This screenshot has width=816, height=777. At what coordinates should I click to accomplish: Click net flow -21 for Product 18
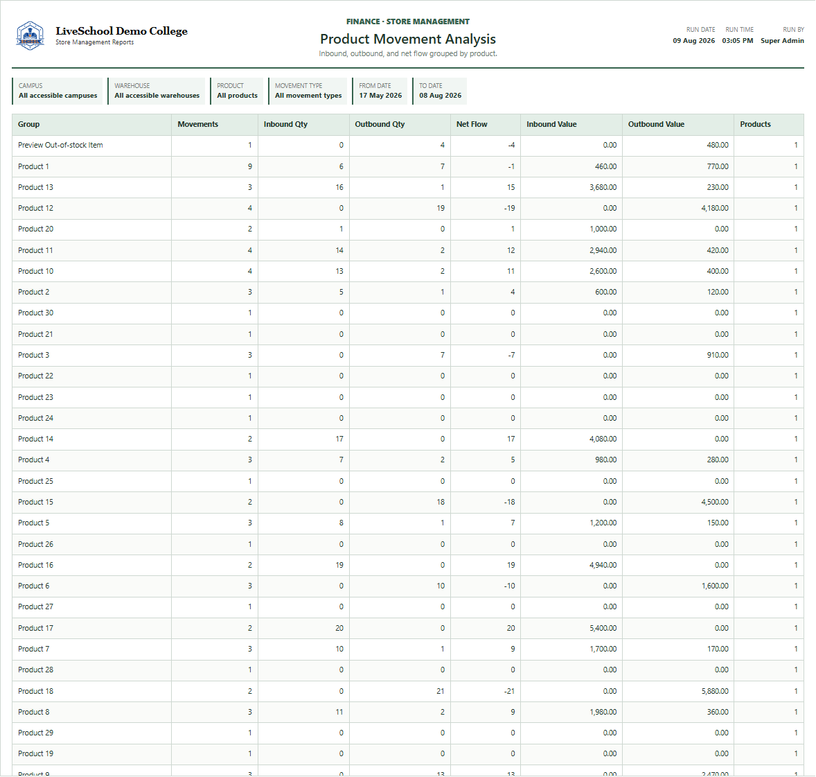tap(509, 691)
